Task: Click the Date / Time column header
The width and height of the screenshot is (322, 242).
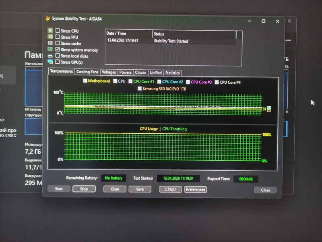Action: [129, 33]
